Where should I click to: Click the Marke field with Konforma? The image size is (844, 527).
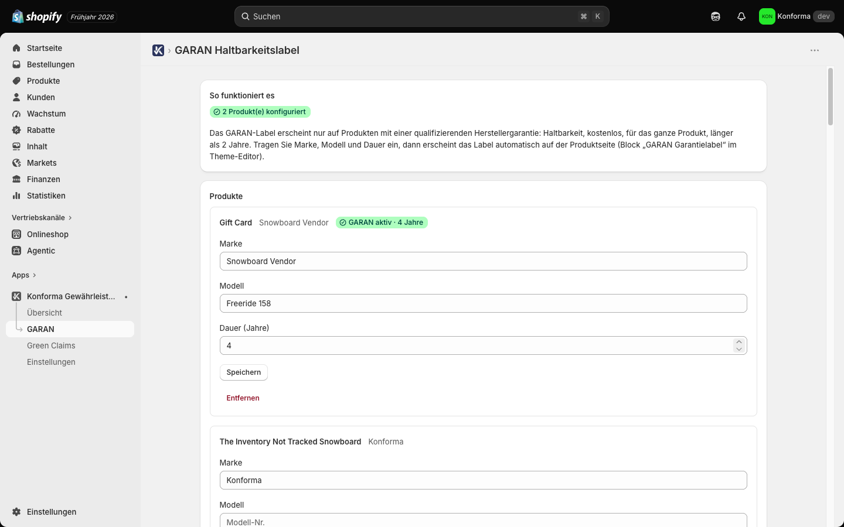[484, 480]
